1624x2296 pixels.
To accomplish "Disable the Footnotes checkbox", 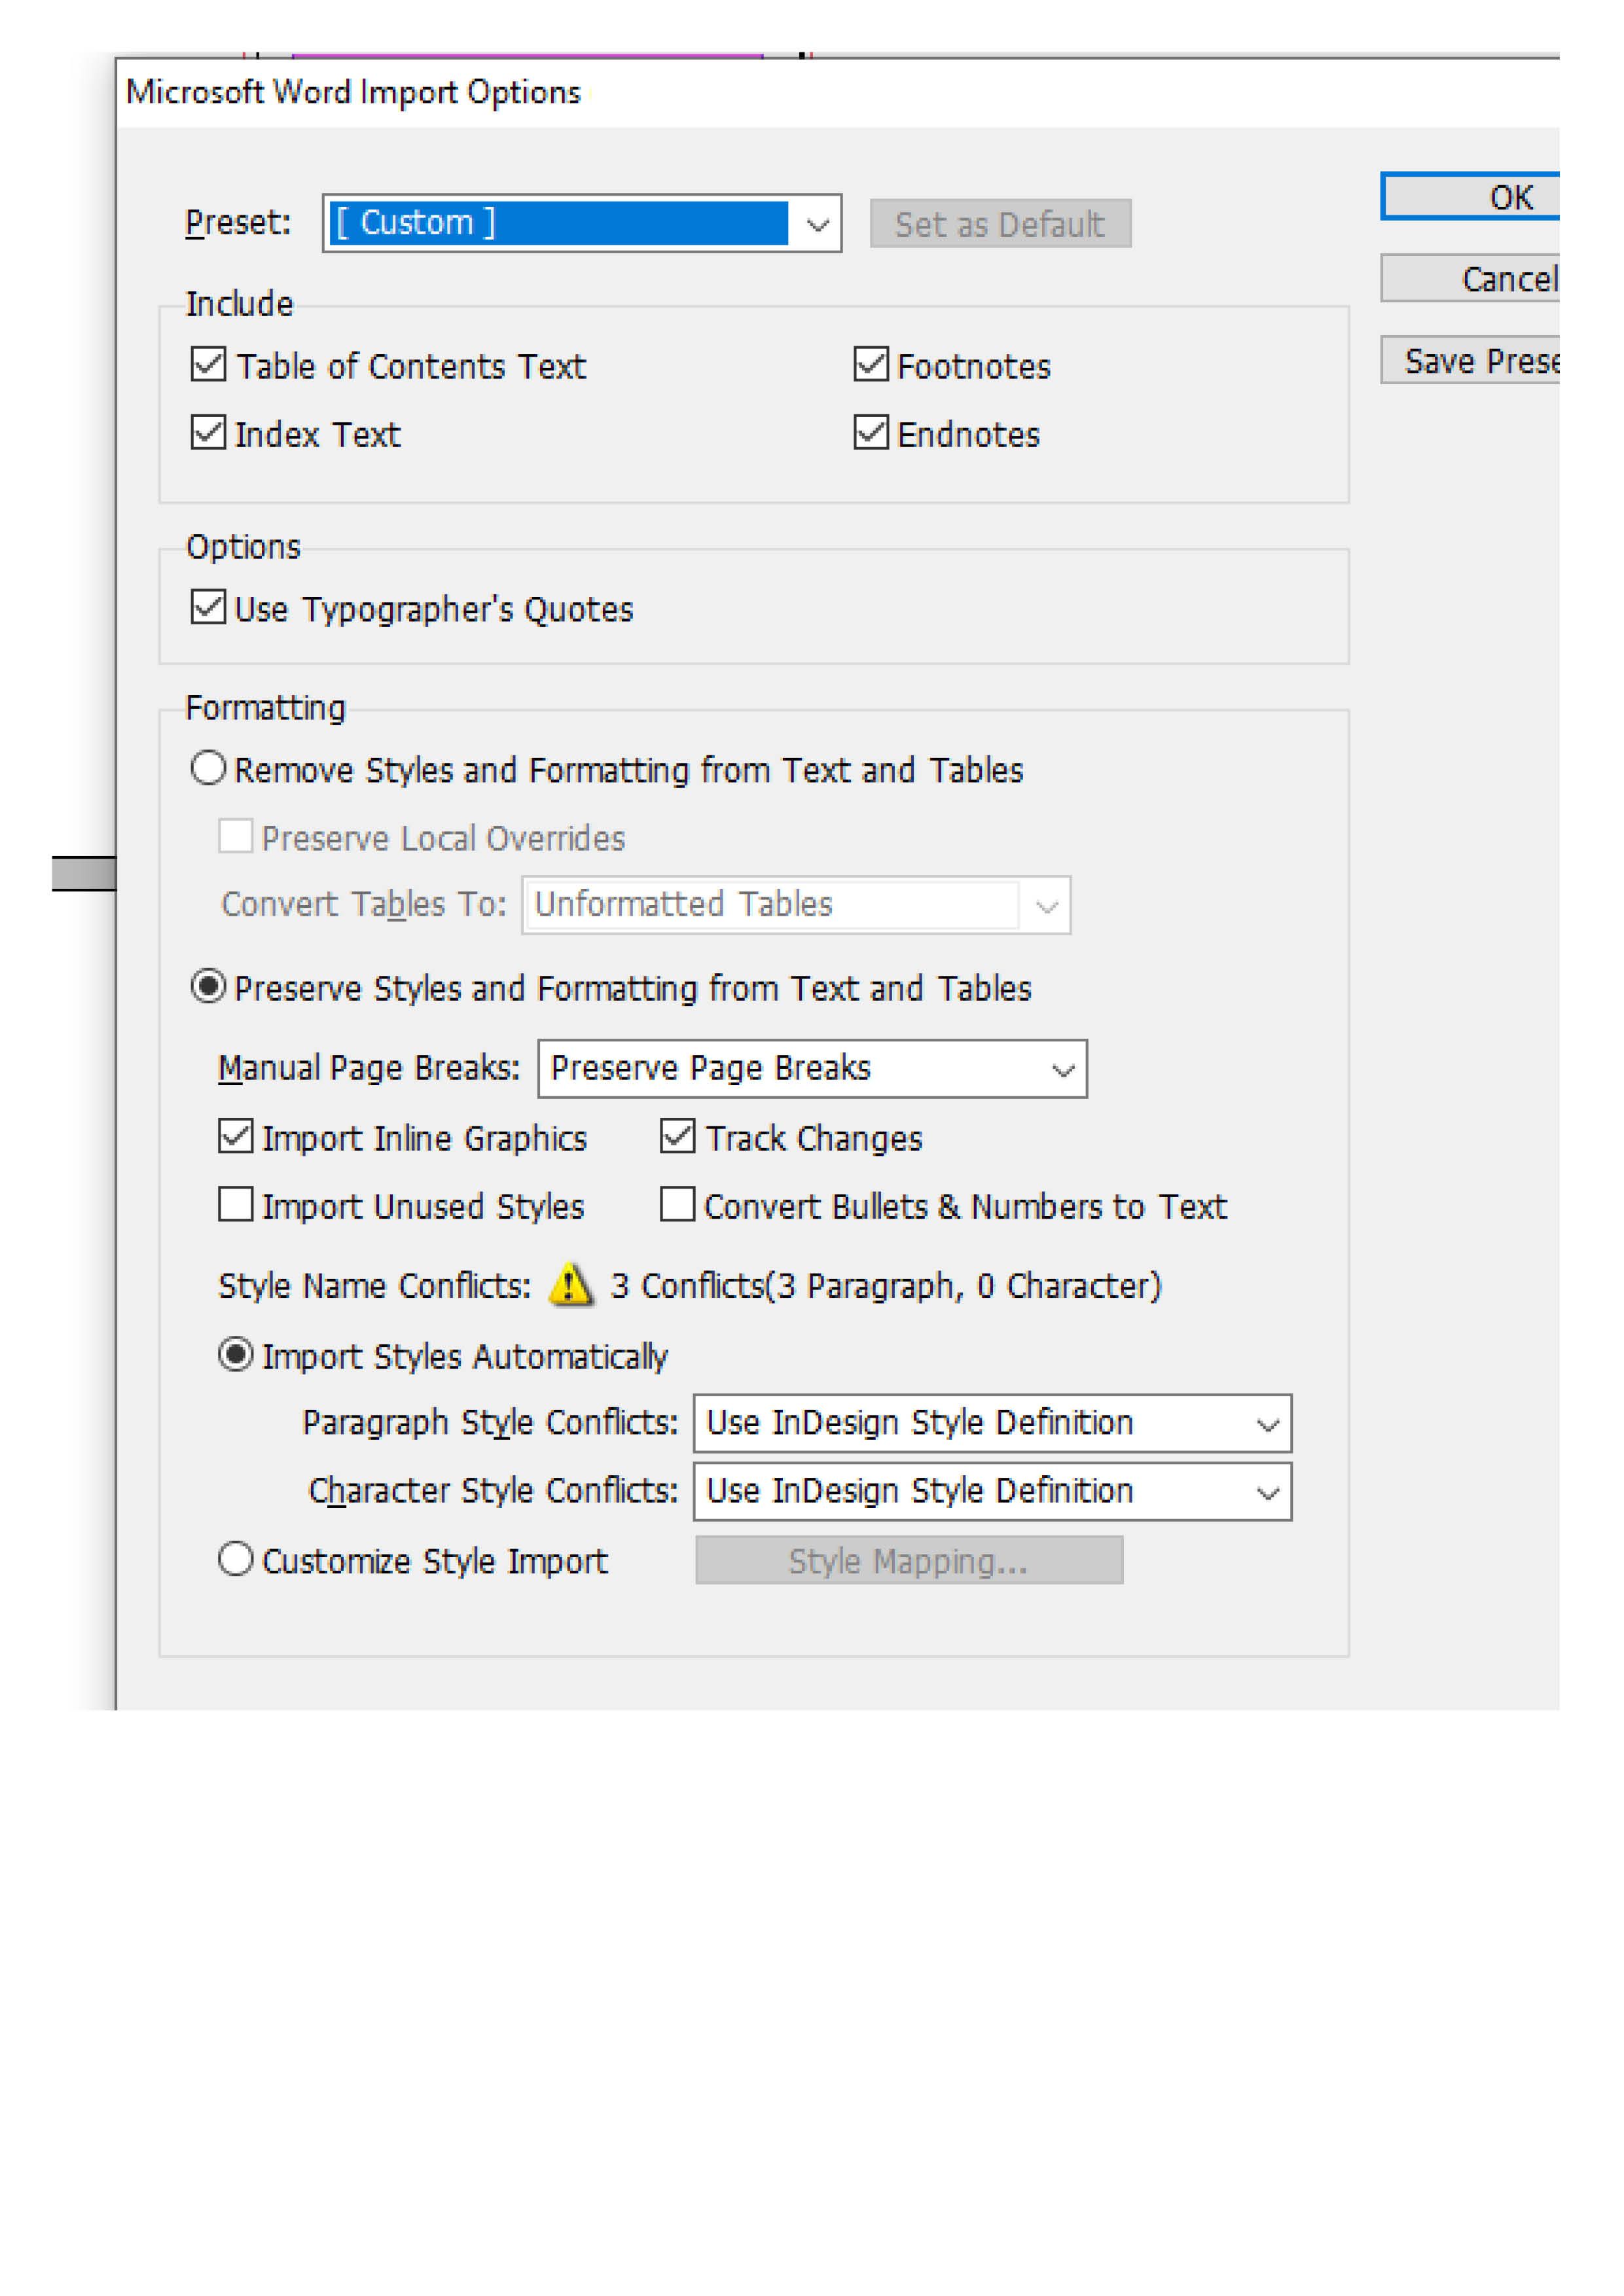I will tap(871, 365).
